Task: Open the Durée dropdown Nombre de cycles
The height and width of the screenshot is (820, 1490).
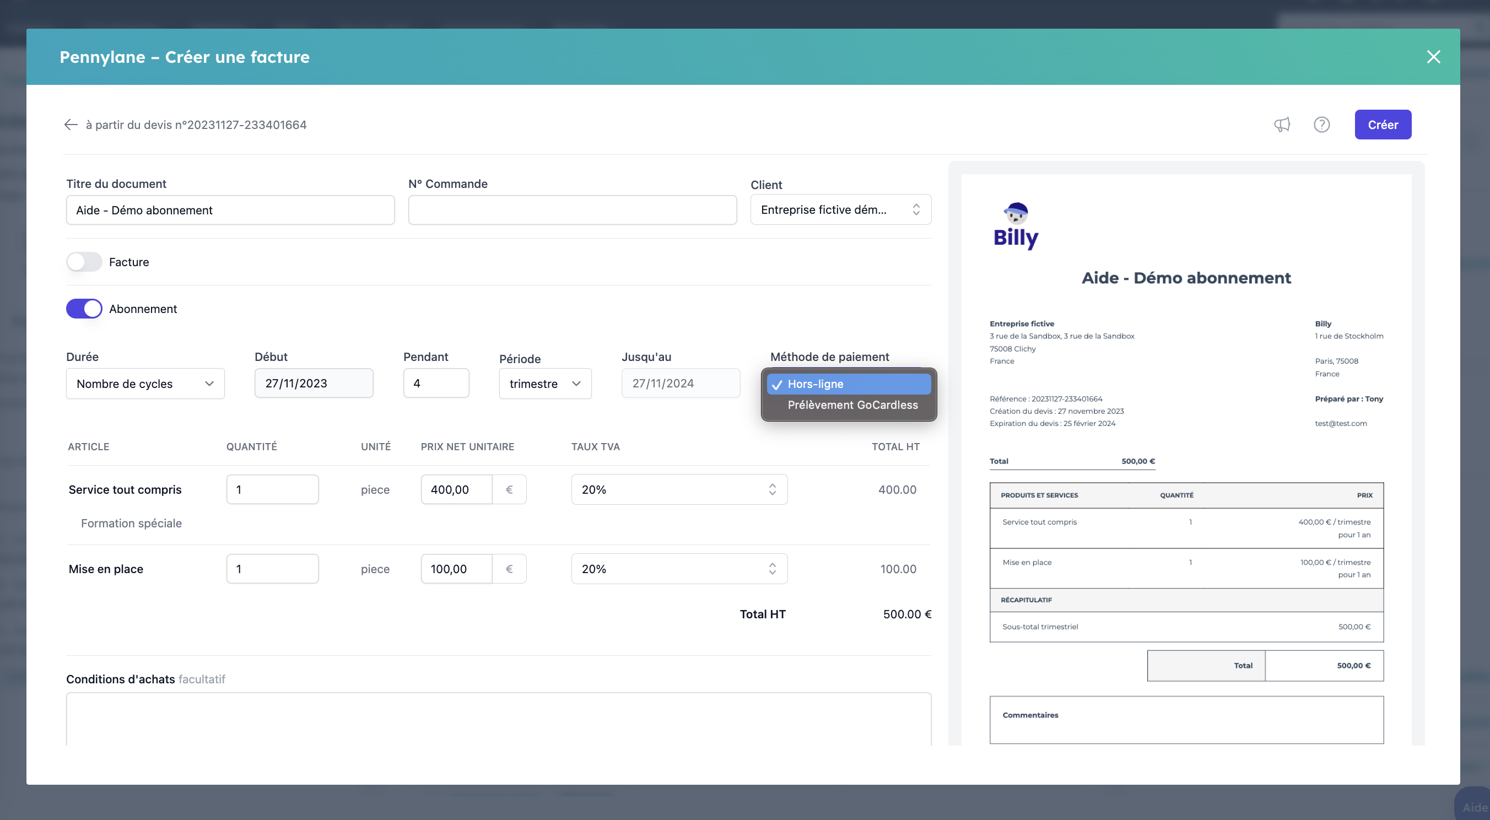Action: (x=145, y=384)
